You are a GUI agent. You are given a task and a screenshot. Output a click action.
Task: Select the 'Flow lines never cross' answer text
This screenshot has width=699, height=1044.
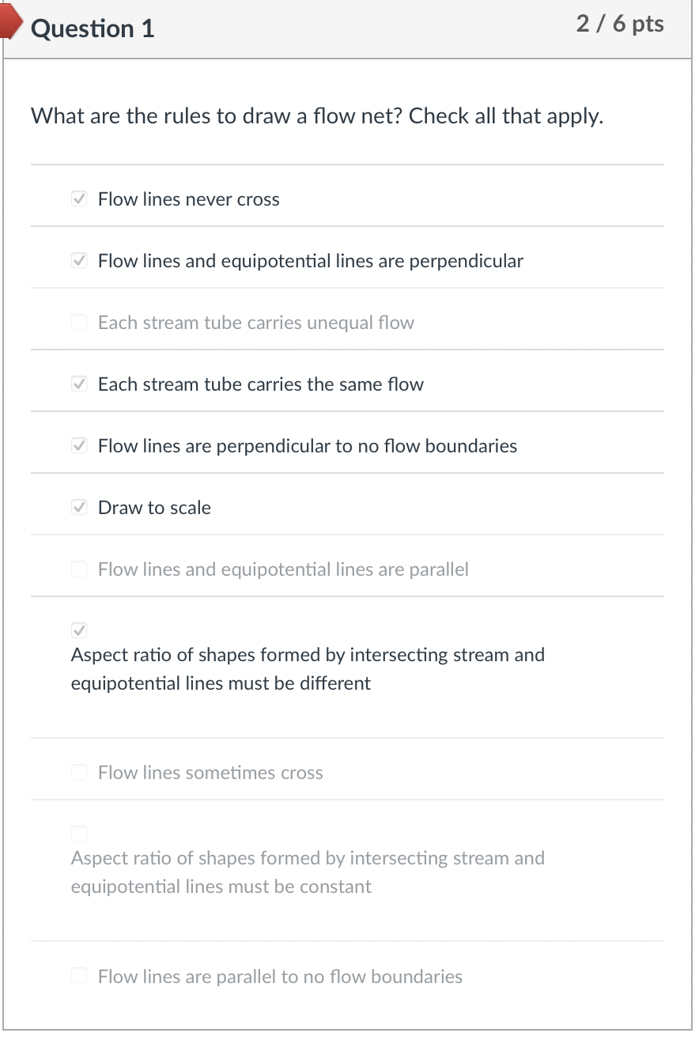tap(188, 199)
